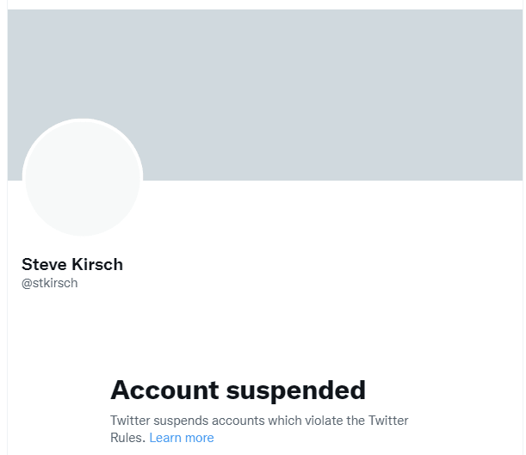Click the Steve Kirsch display name
The image size is (526, 455).
pos(72,264)
